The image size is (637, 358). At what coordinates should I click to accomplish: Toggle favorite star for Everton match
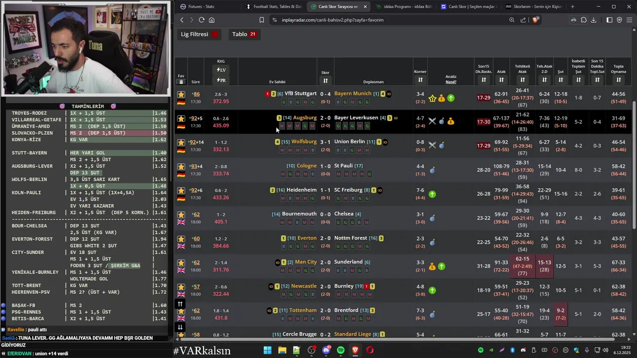[x=181, y=239]
